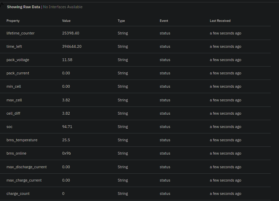Click the Event column header
The width and height of the screenshot is (279, 201).
click(164, 21)
